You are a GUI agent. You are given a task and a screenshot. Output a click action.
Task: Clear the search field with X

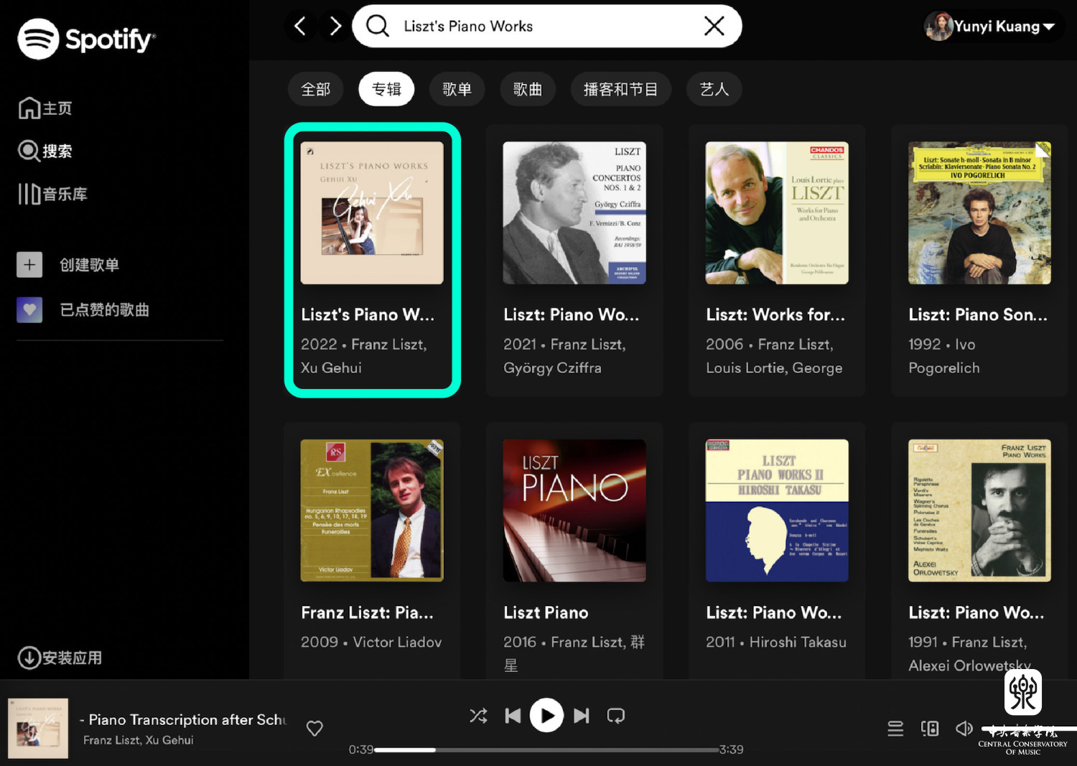pyautogui.click(x=714, y=27)
